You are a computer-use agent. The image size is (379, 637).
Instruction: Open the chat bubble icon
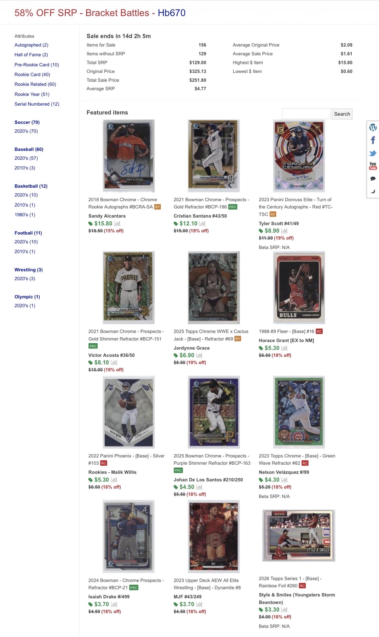pyautogui.click(x=373, y=179)
